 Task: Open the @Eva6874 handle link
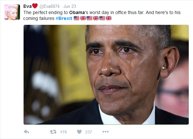coord(49,7)
